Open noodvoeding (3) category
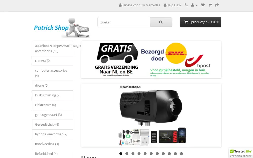Image resolution: width=253 pixels, height=158 pixels. click(52, 144)
